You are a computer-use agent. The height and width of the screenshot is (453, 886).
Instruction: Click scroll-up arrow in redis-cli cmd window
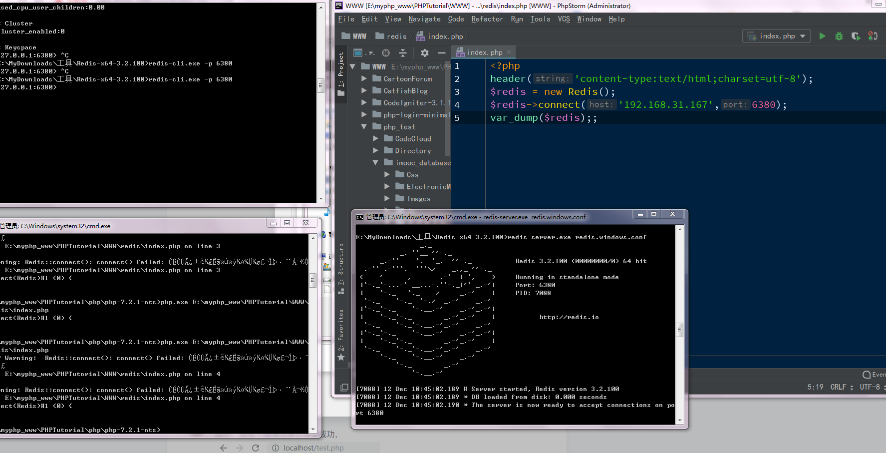point(320,7)
